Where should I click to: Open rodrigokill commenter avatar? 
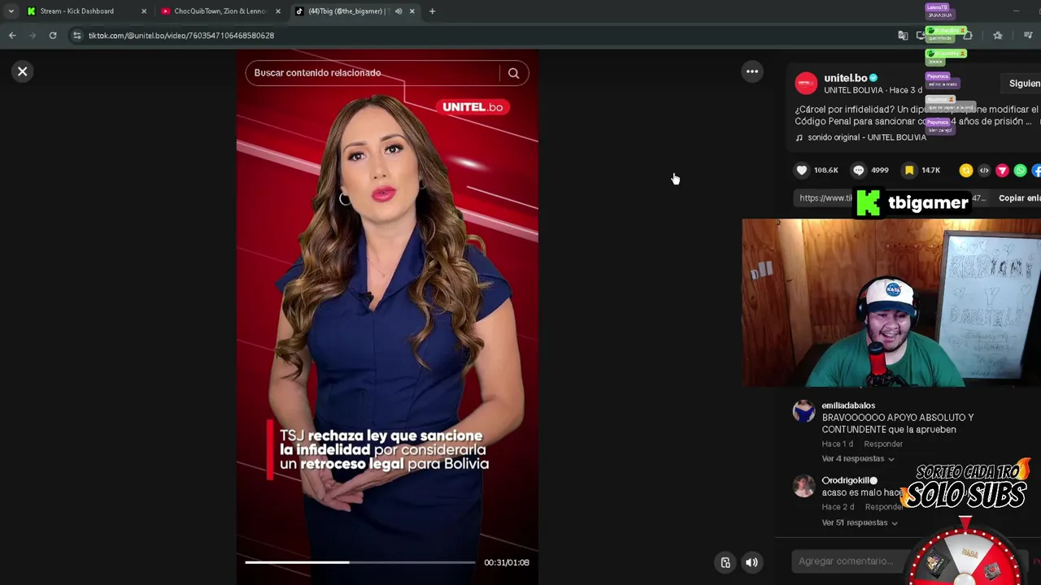(x=804, y=486)
